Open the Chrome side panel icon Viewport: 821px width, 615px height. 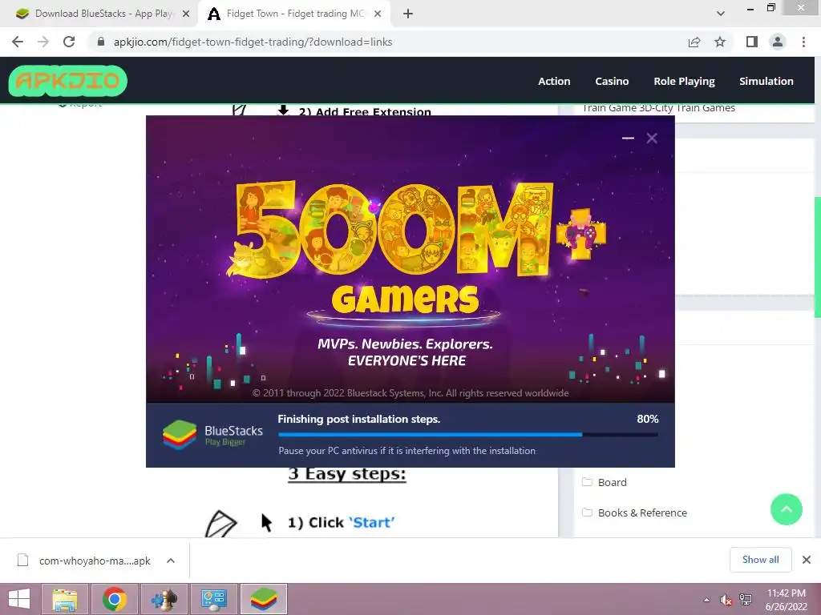752,42
